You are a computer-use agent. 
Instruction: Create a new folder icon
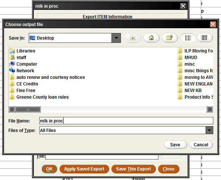coord(169,38)
